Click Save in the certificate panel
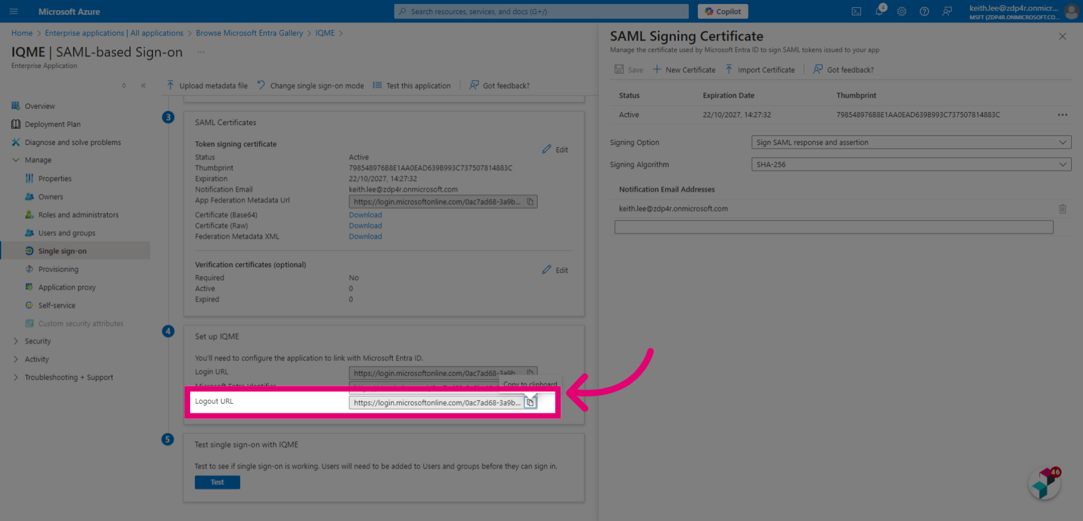The width and height of the screenshot is (1083, 521). tap(628, 70)
